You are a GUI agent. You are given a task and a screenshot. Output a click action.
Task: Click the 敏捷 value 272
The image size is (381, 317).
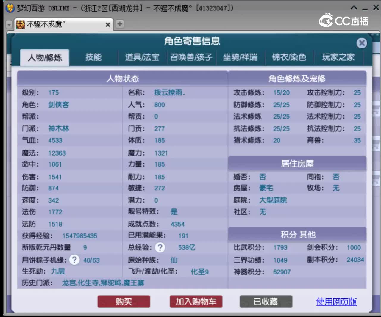pos(160,188)
